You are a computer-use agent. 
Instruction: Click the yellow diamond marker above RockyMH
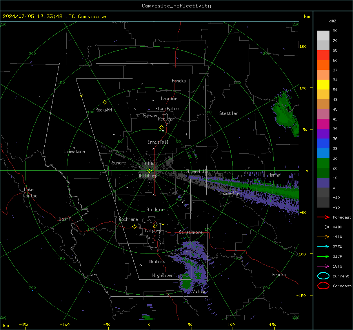105,102
